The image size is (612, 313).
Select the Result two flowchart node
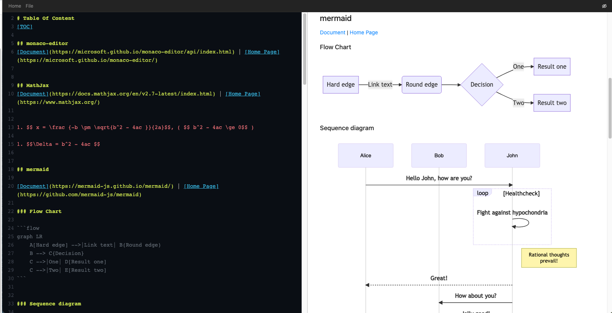tap(552, 103)
